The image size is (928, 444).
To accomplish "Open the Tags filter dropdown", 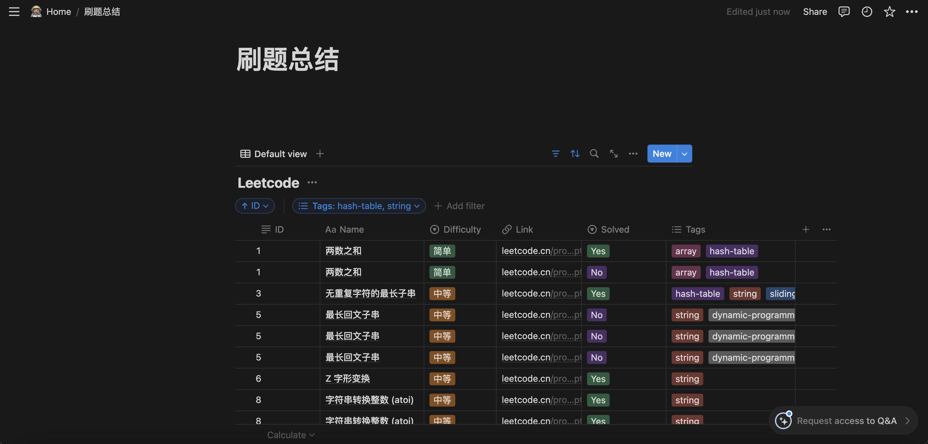I will pyautogui.click(x=358, y=206).
